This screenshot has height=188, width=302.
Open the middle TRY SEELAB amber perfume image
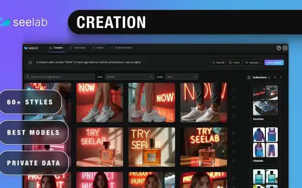[152, 147]
